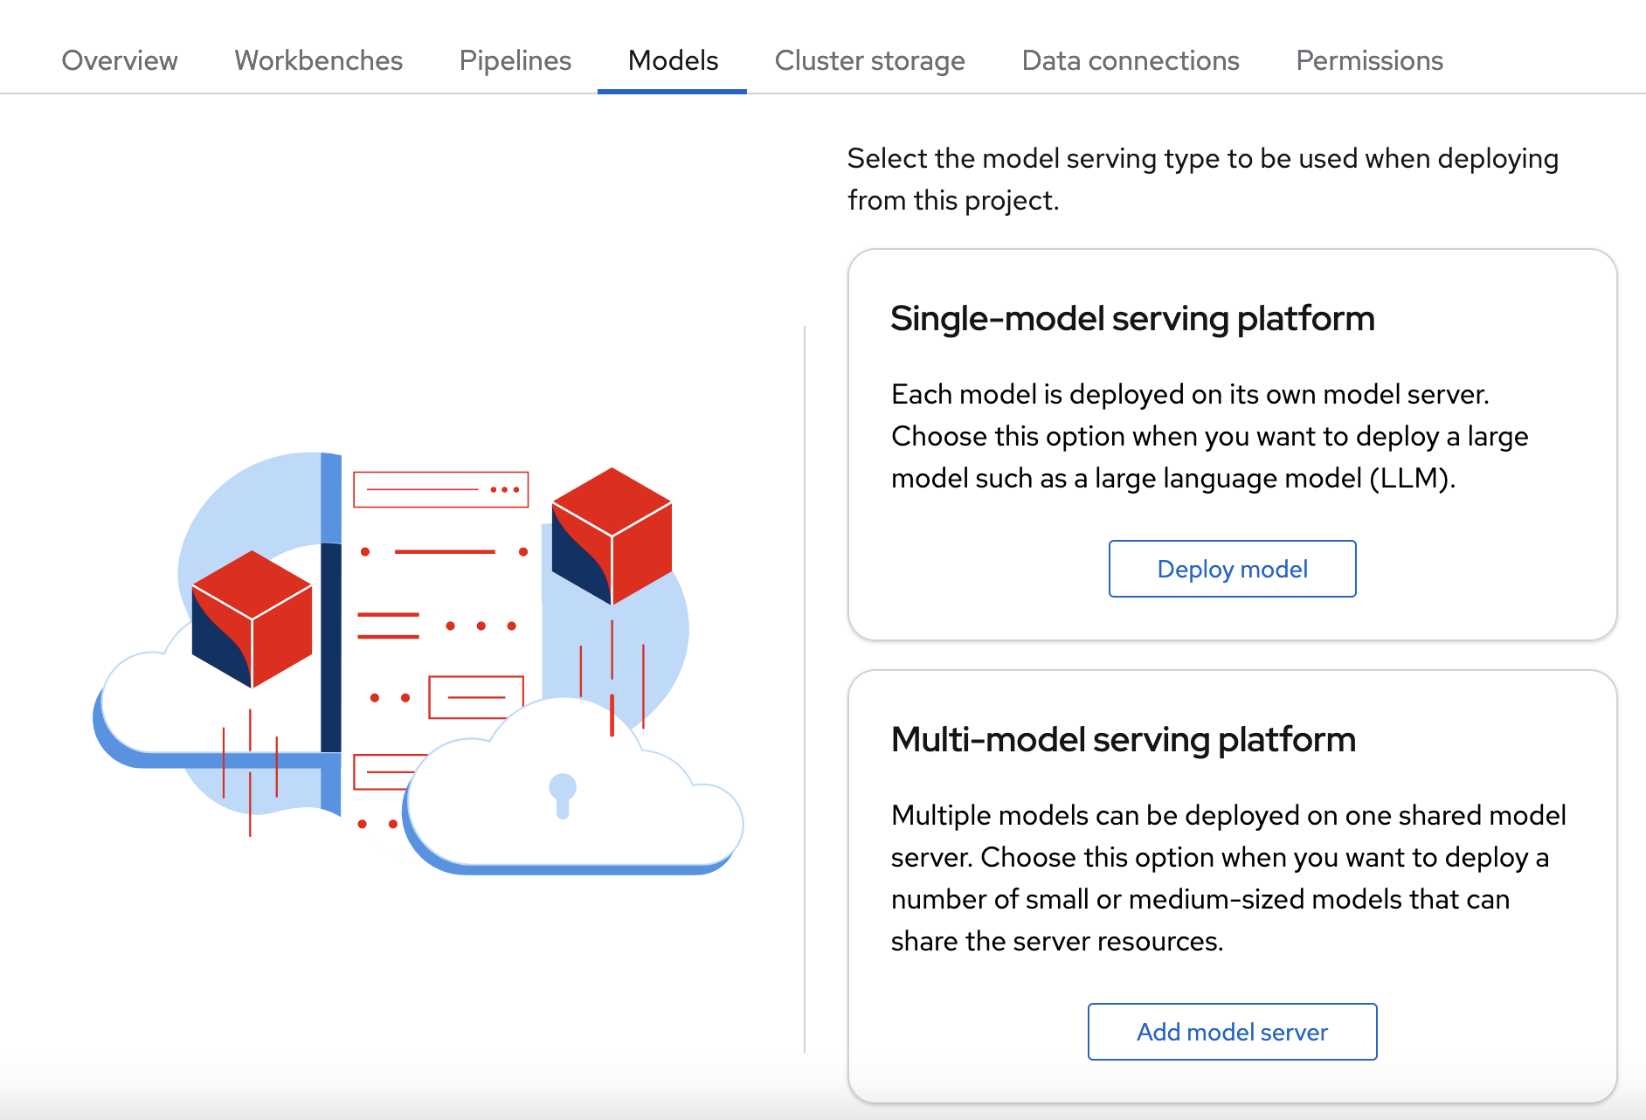Select the Multi-model serving platform card

point(1232,874)
